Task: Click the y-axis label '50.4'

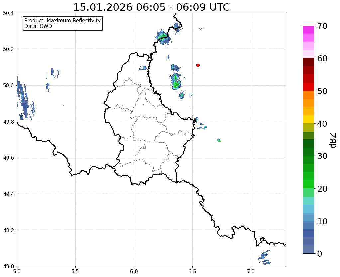Action: point(8,13)
